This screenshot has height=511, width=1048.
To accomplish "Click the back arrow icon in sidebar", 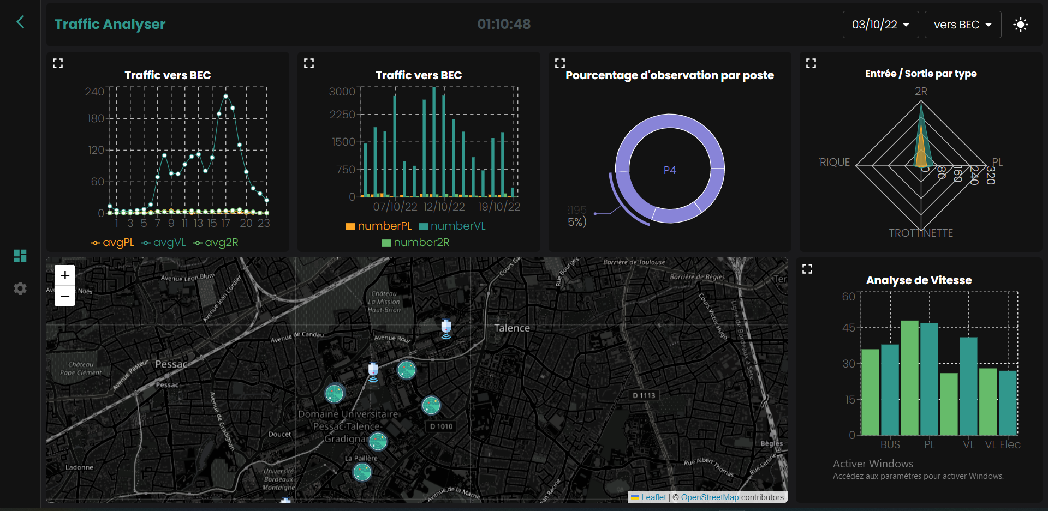I will click(x=20, y=22).
